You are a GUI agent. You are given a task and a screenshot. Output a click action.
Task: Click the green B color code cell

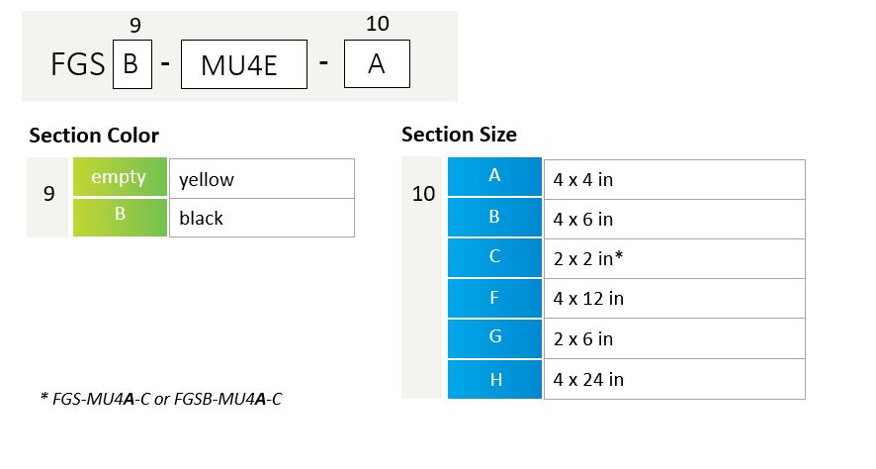coord(120,217)
